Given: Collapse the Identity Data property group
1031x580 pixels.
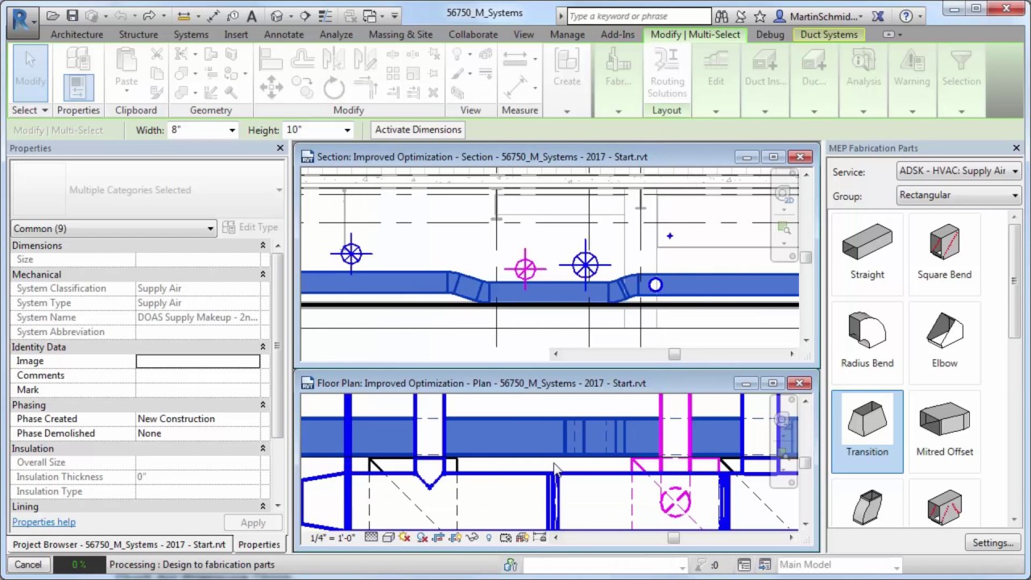Looking at the screenshot, I should tap(263, 347).
